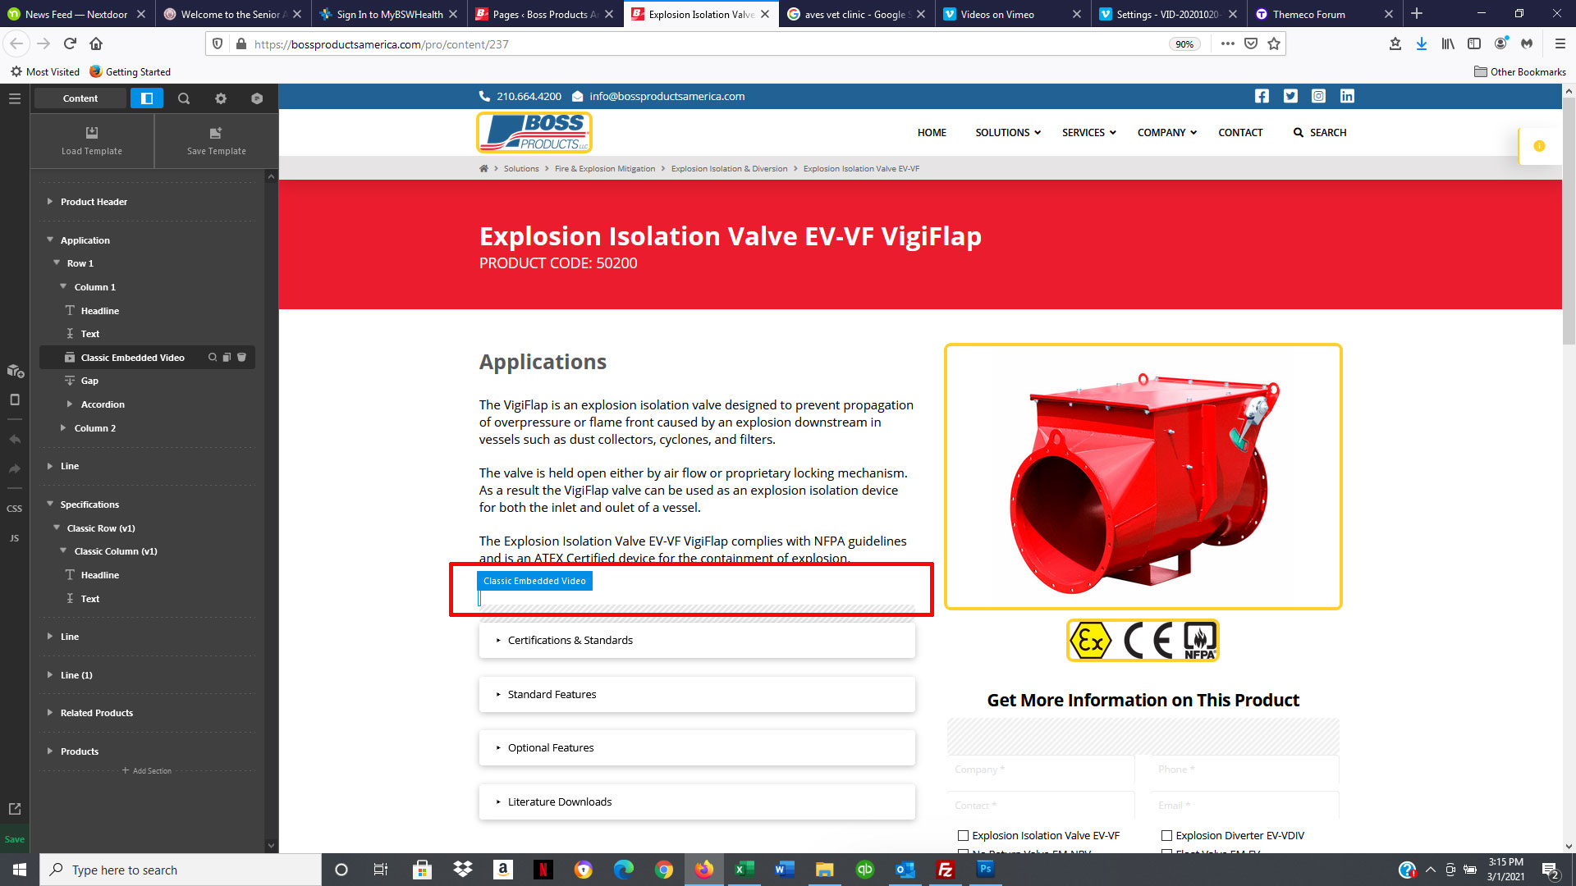Click the Company form field
Image resolution: width=1576 pixels, height=886 pixels.
click(x=1040, y=770)
